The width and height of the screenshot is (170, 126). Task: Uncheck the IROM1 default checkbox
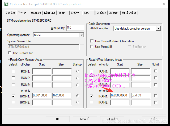tap(13, 96)
